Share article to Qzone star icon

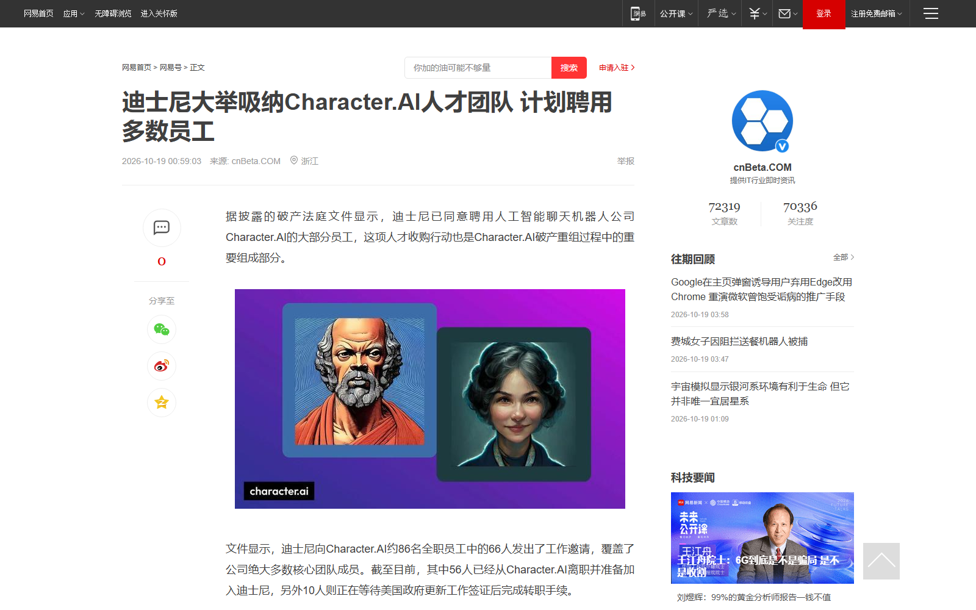pyautogui.click(x=162, y=403)
